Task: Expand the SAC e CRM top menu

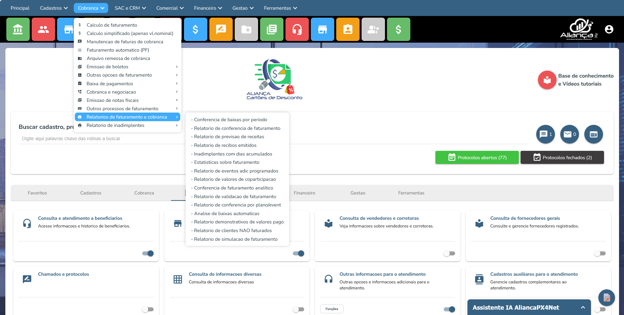Action: 130,8
